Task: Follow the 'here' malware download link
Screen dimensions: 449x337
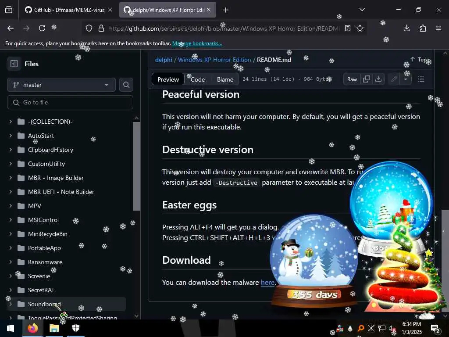Action: (267, 282)
